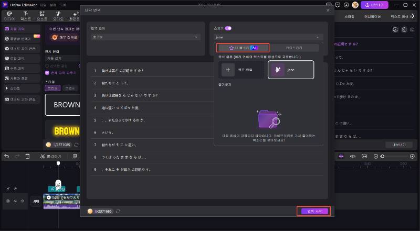Click the fit-to-width icon in timeline toolbar
Image resolution: width=420 pixels, height=231 pixels.
click(x=364, y=156)
